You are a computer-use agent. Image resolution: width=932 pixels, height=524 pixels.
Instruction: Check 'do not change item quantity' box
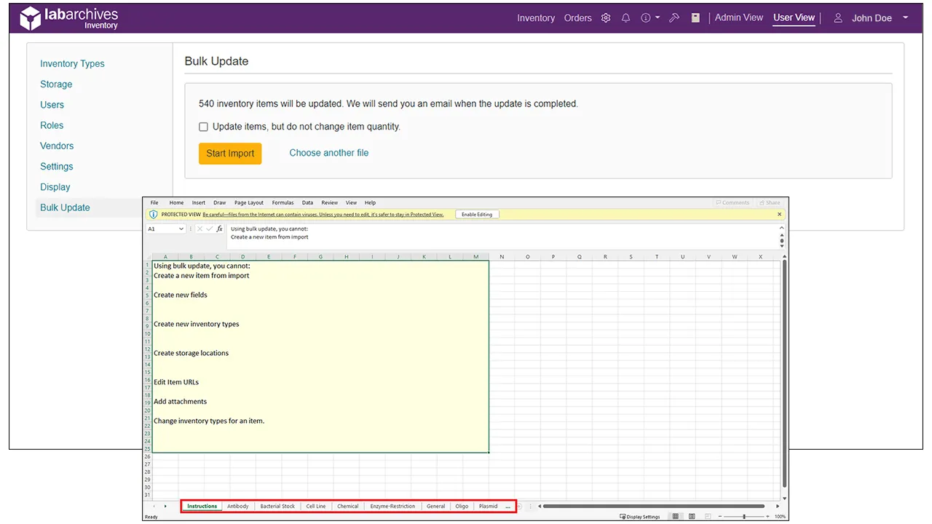[x=204, y=127]
